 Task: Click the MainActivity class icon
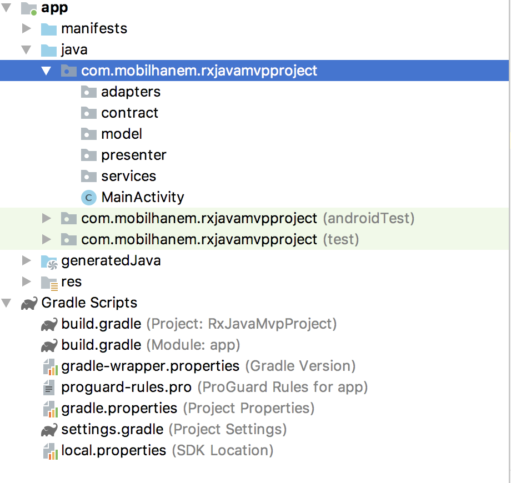pos(89,198)
